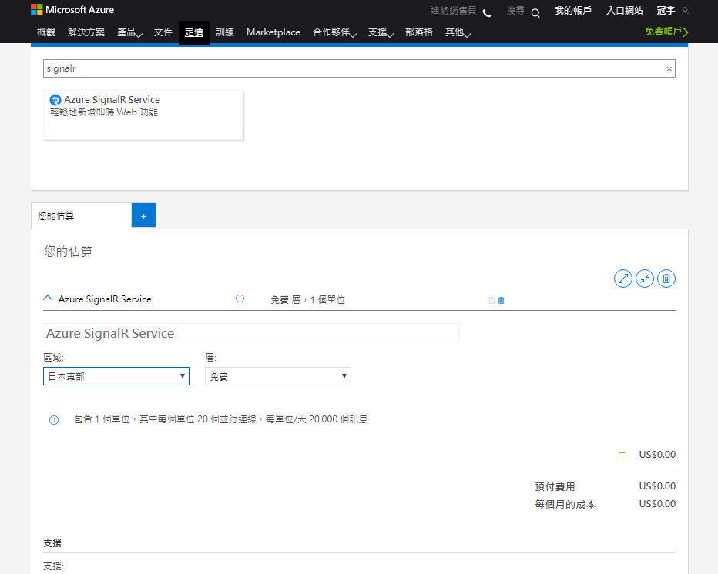Open the 部落格 nav item
Viewport: 718px width, 574px height.
419,32
